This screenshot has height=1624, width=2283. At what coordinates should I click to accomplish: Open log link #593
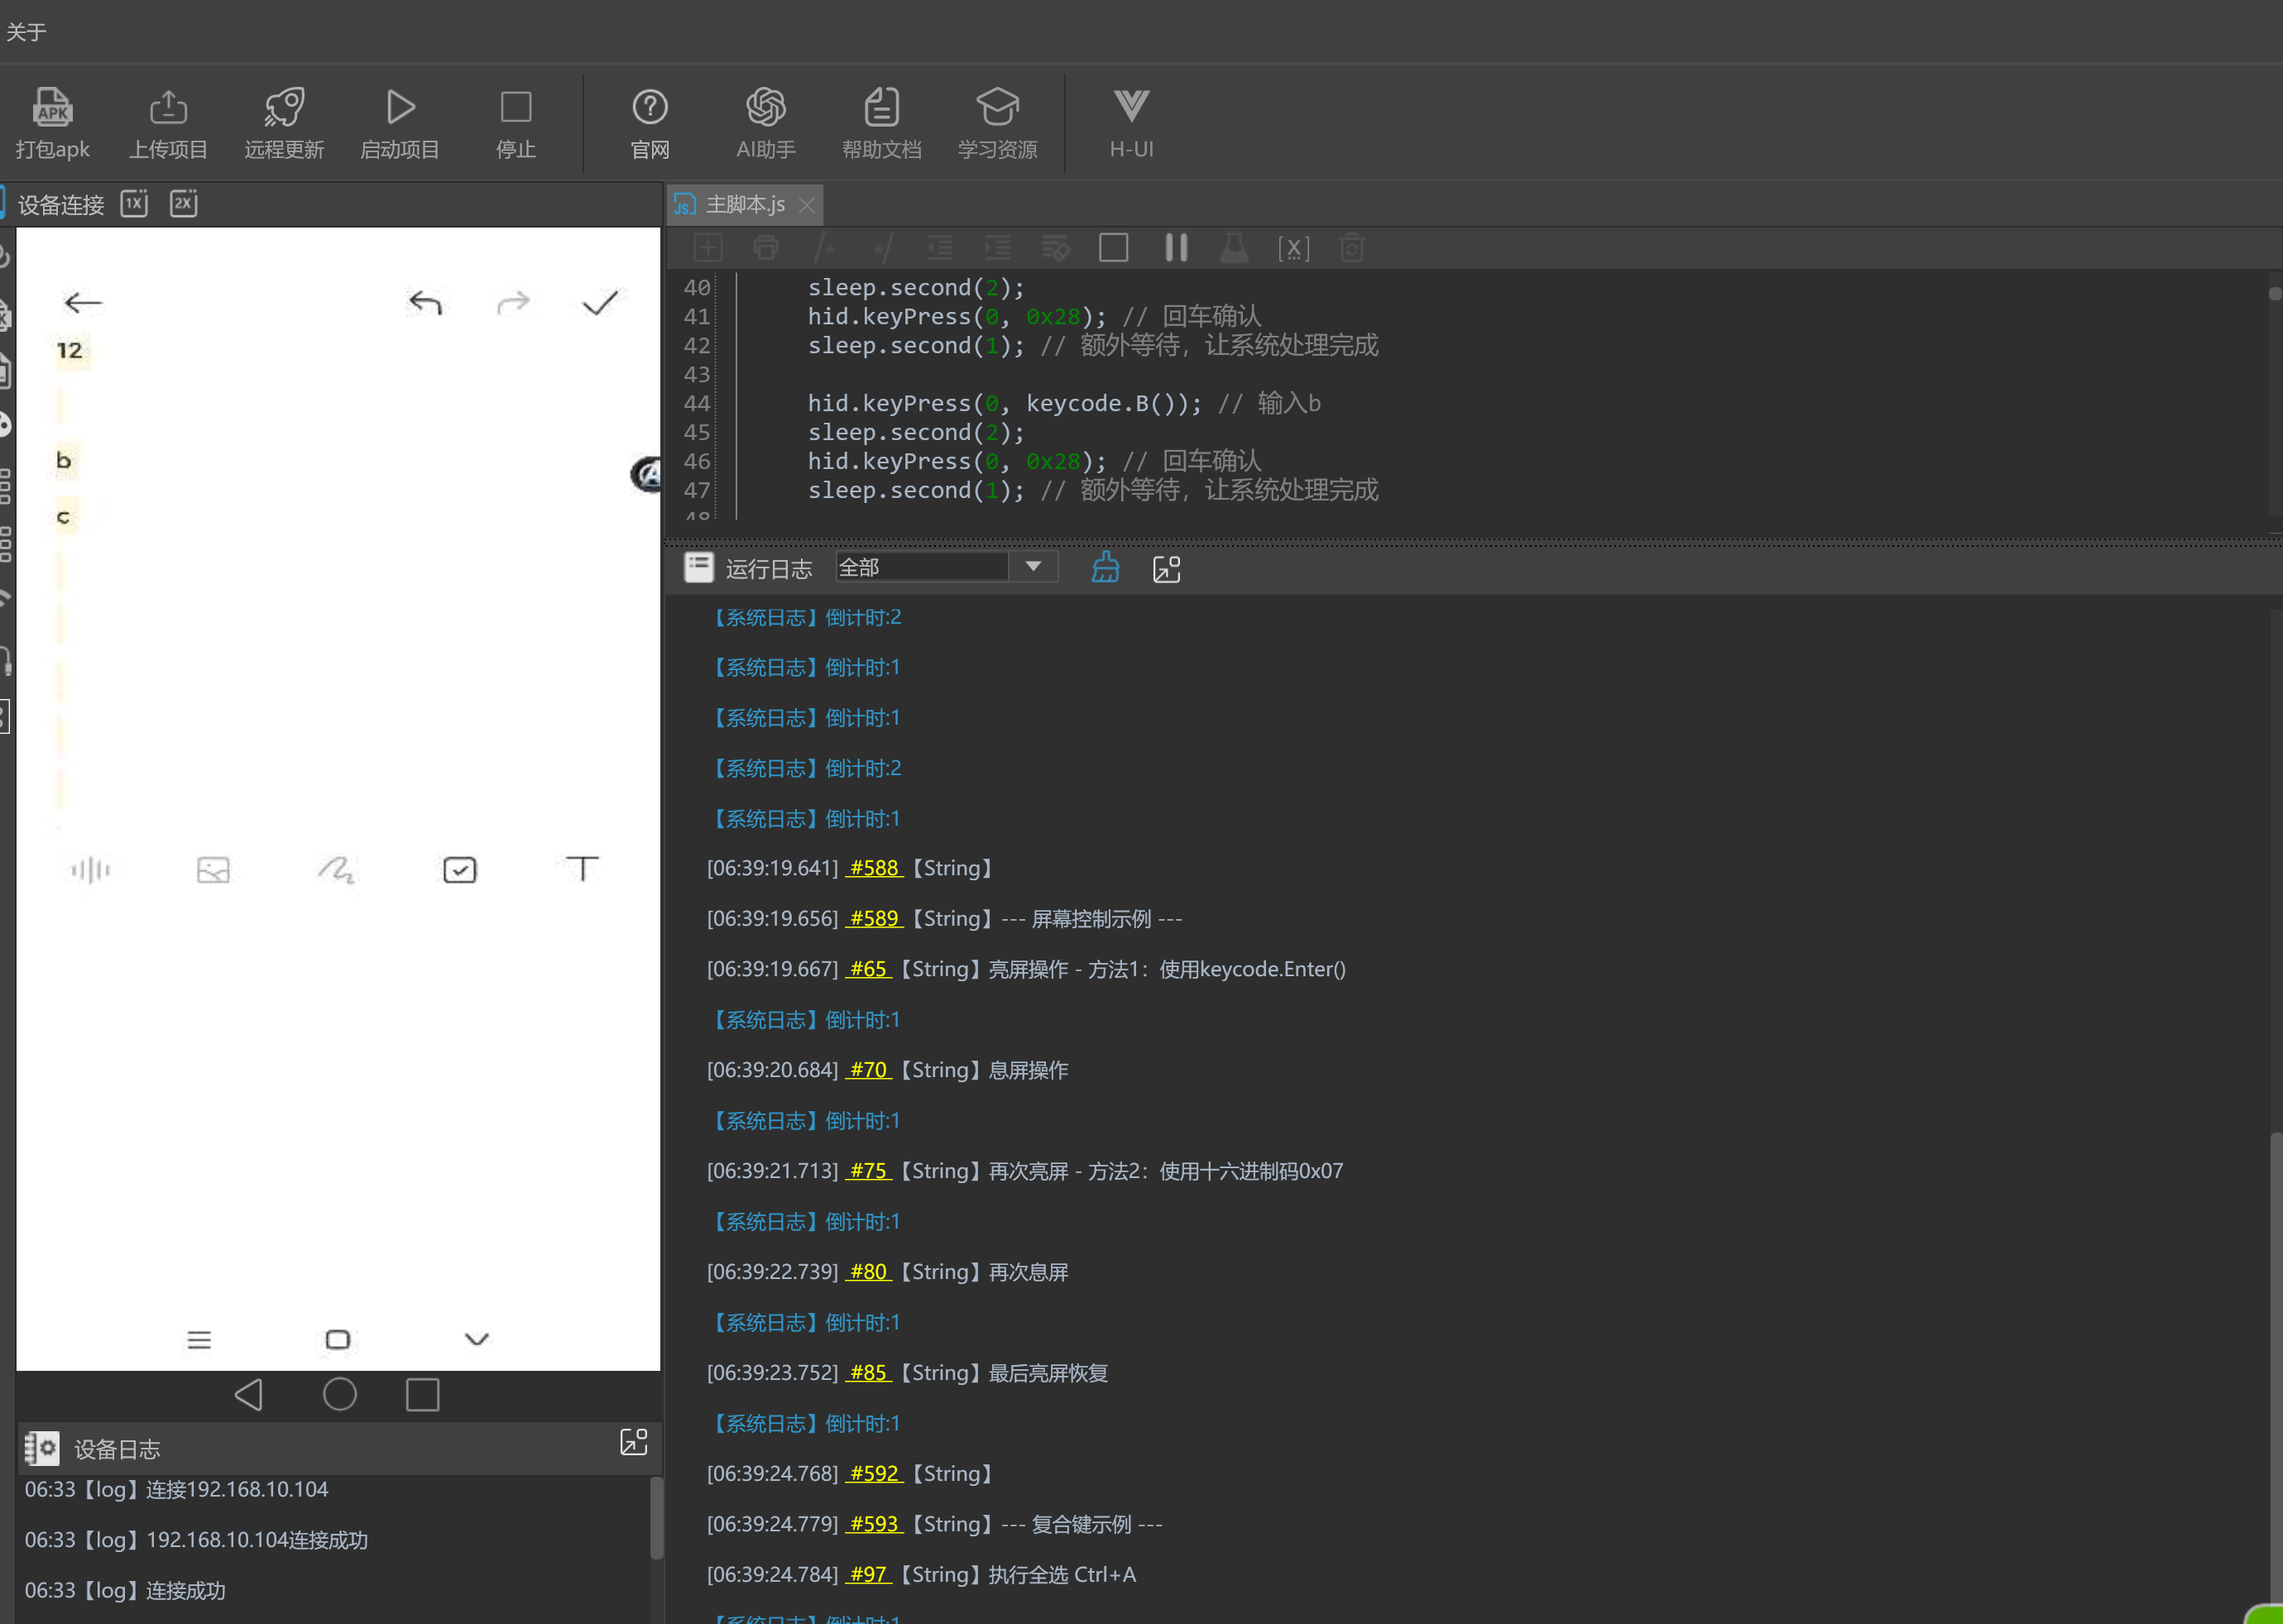(874, 1524)
